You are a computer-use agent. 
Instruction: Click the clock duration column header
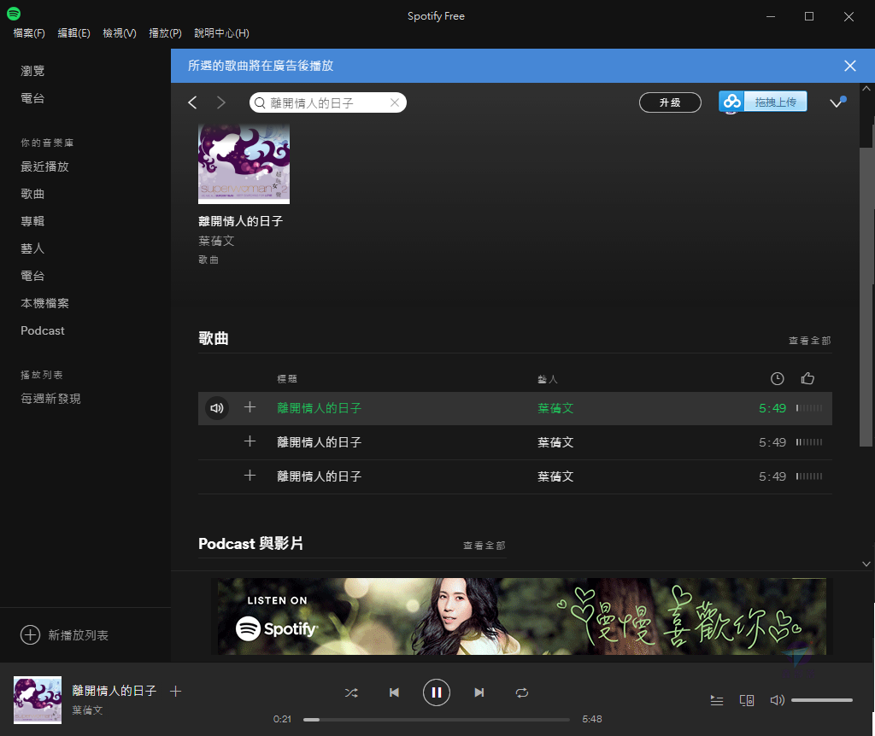pos(777,378)
